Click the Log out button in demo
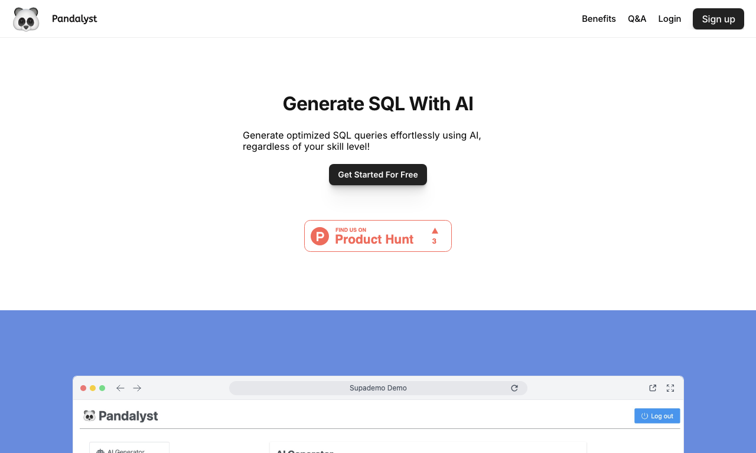This screenshot has width=756, height=453. pos(657,416)
